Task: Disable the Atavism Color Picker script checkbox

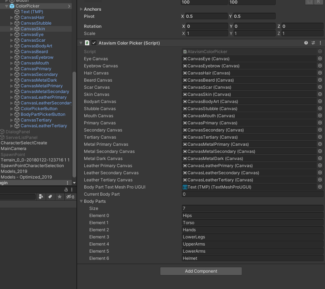Action: point(94,43)
